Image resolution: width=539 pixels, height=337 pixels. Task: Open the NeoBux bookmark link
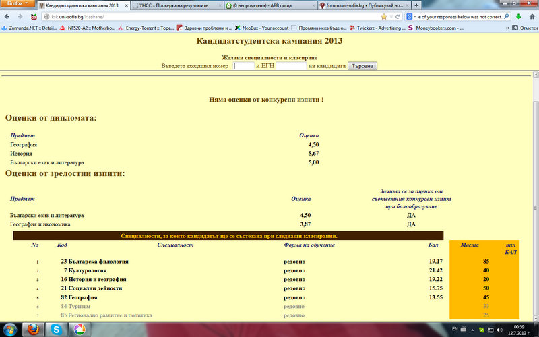(267, 28)
